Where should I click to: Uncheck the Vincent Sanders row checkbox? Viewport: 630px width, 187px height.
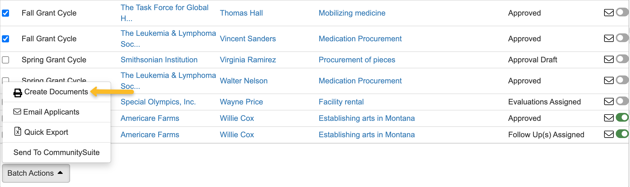pyautogui.click(x=6, y=39)
